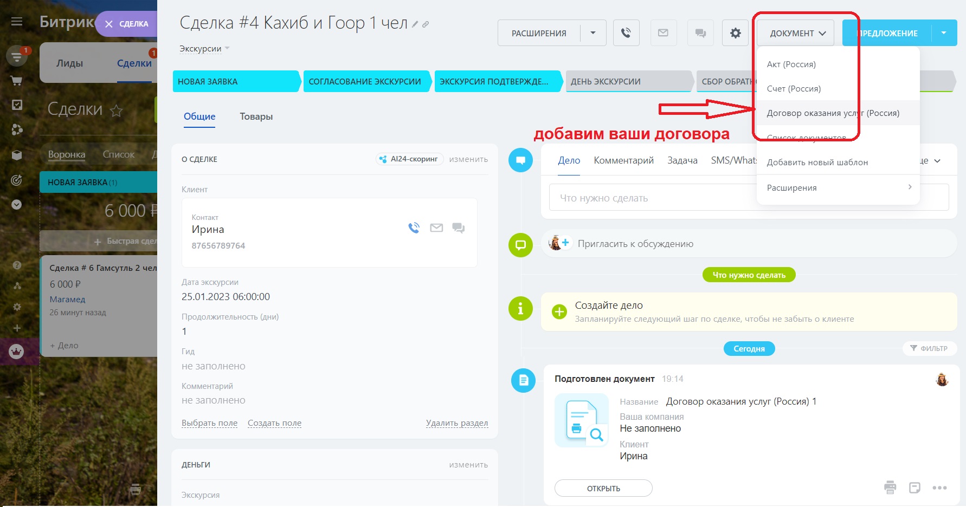Edit deal title with pencil icon
The height and width of the screenshot is (507, 966).
pos(415,24)
